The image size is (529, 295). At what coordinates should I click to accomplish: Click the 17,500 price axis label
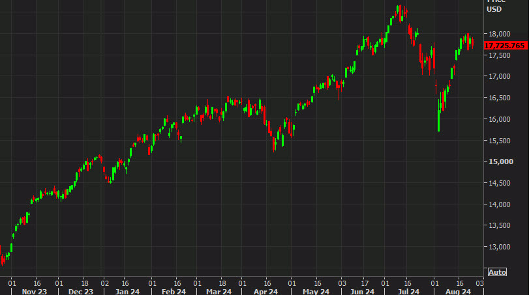499,55
